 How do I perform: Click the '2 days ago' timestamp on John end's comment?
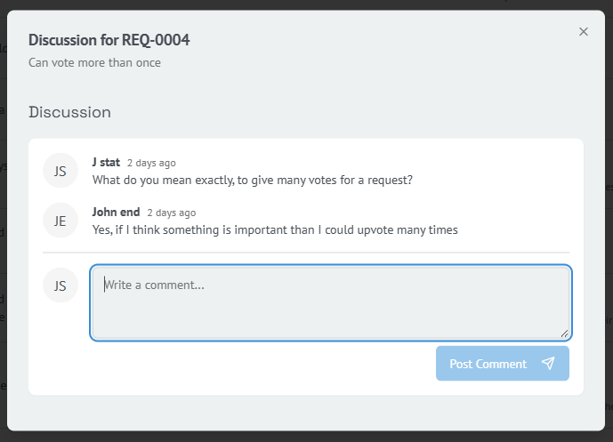171,213
